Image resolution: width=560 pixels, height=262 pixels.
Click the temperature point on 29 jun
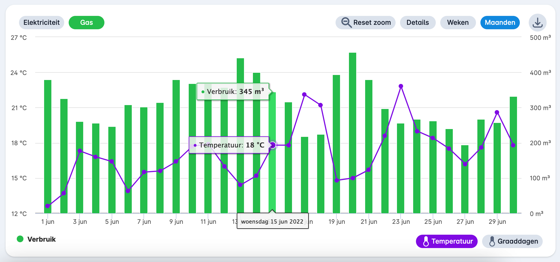[x=497, y=112]
